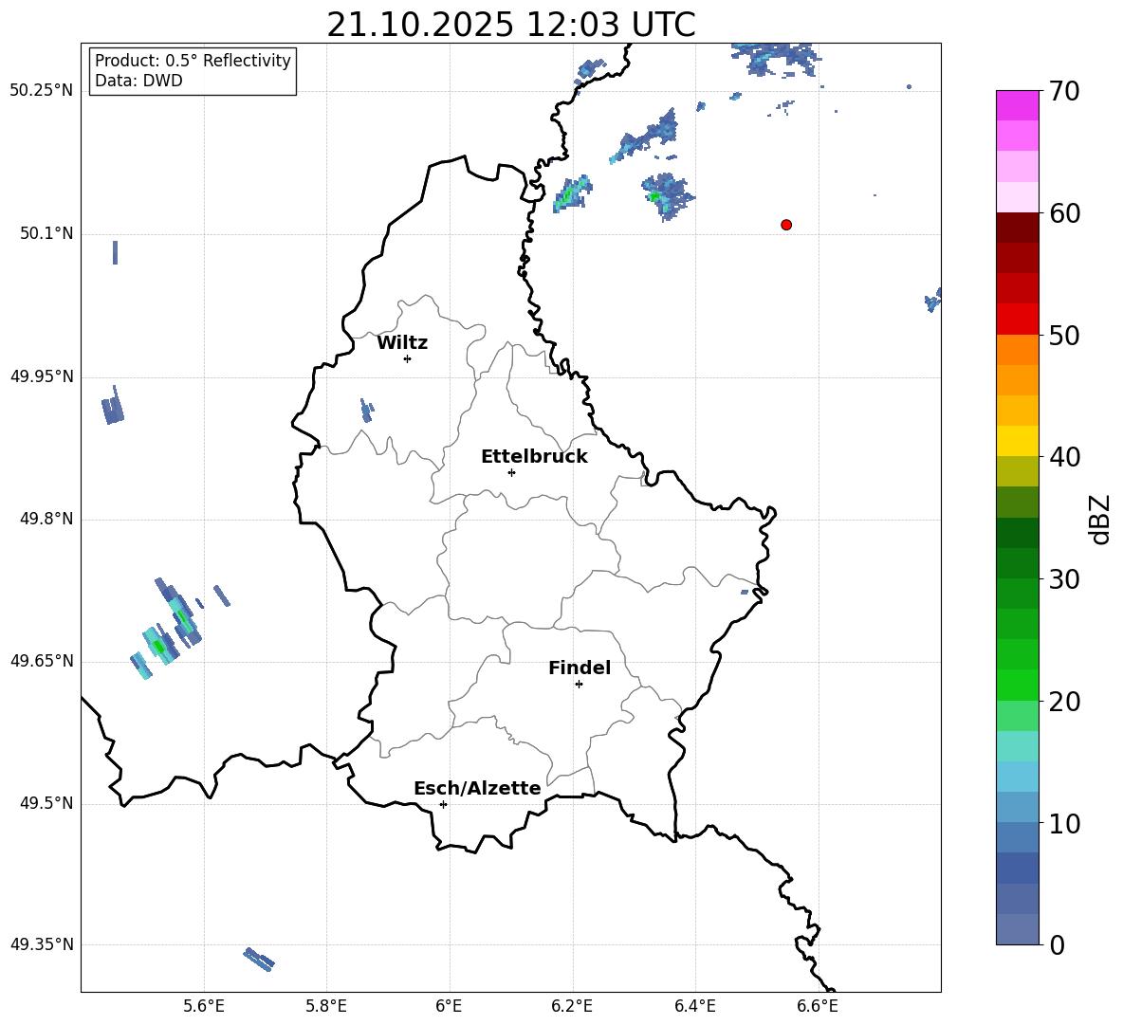The width and height of the screenshot is (1123, 1025).
Task: Click the small radar echo south of Wiltz
Action: 367,411
